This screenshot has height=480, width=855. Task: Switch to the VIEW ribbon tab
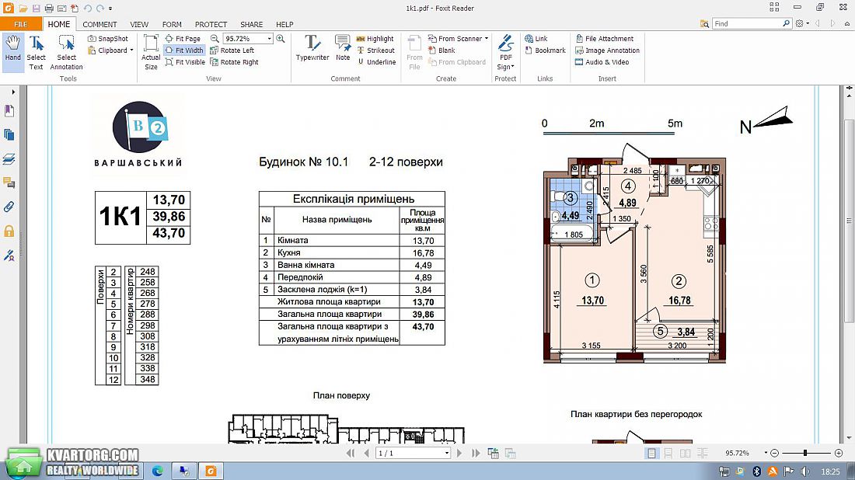139,24
